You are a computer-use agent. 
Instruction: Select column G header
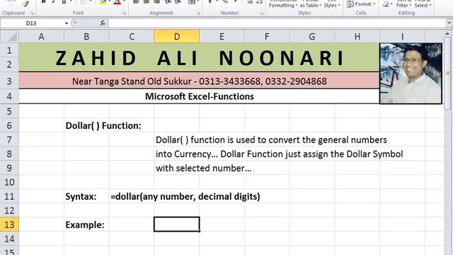[x=312, y=37]
